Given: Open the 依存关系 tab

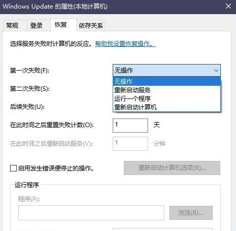Looking at the screenshot, I should pyautogui.click(x=91, y=26).
